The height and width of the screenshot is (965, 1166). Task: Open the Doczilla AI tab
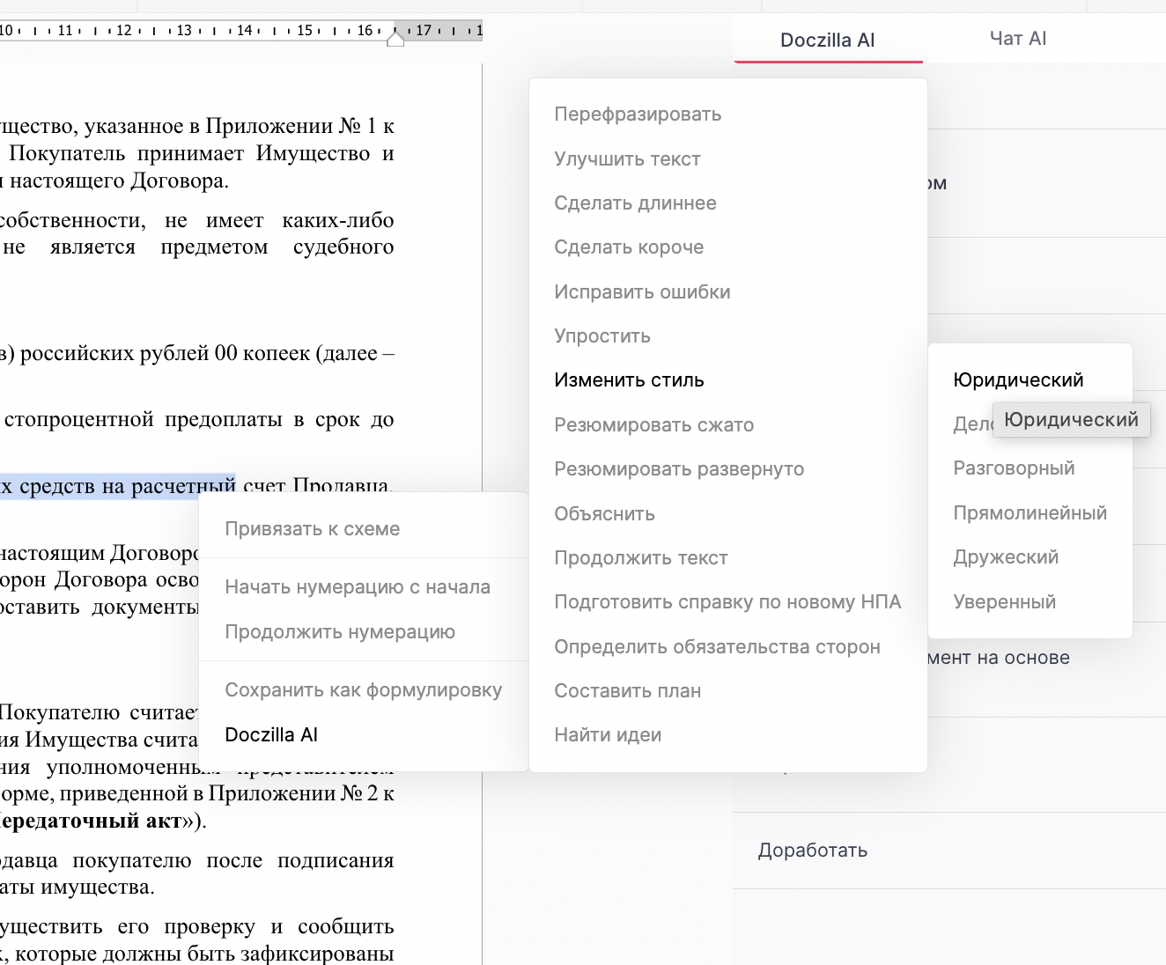tap(827, 41)
